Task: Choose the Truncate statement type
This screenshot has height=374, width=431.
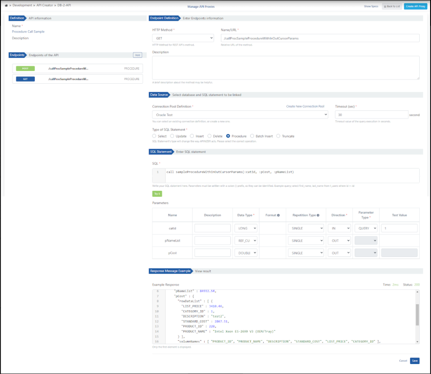Action: pos(278,136)
